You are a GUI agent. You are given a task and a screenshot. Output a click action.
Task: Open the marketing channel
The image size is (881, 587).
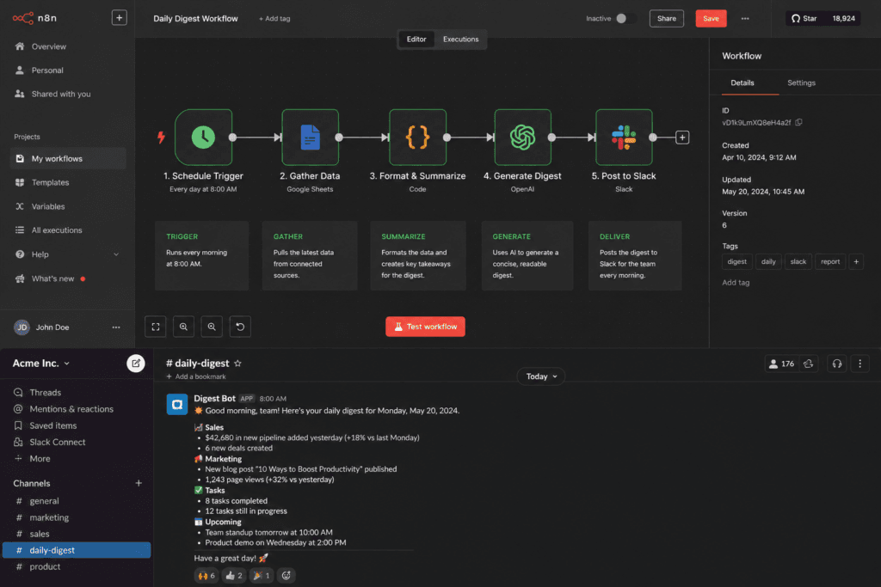pos(49,517)
